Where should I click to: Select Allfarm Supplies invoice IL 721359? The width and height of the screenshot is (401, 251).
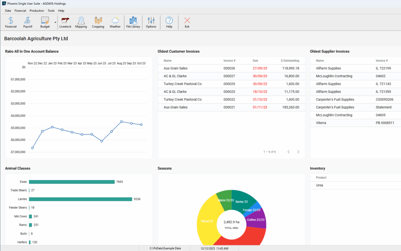(x=356, y=92)
